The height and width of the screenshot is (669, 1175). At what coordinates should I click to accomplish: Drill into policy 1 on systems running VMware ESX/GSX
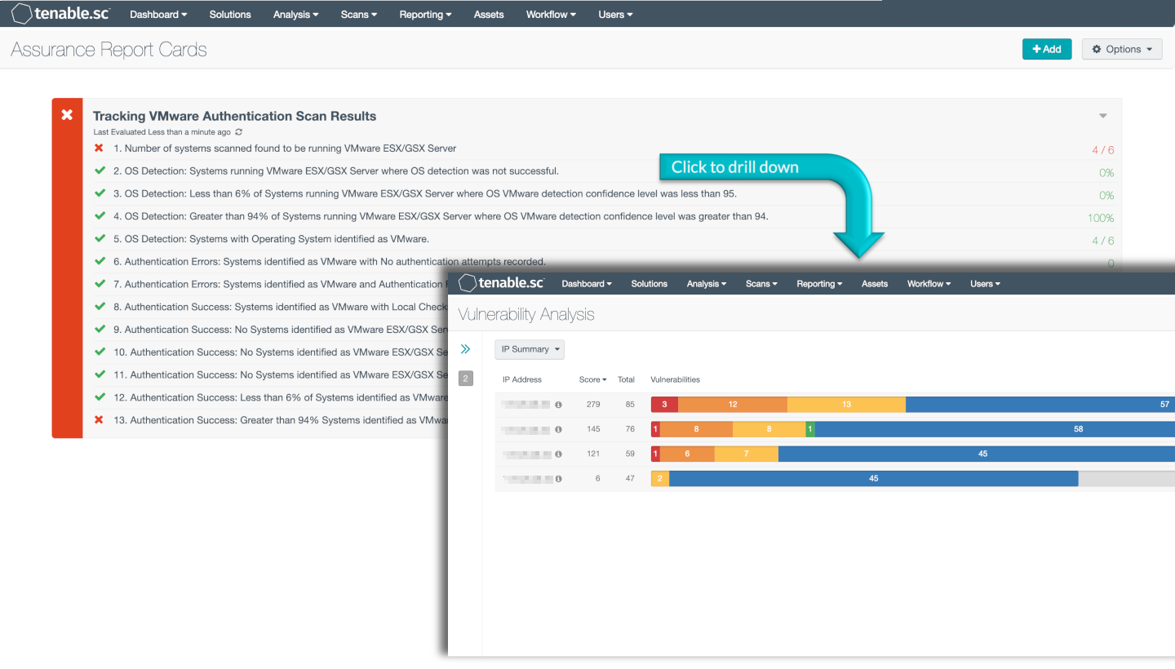pos(285,148)
